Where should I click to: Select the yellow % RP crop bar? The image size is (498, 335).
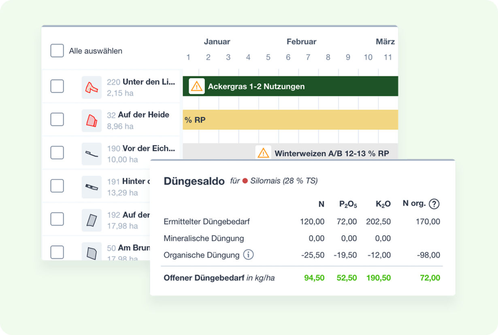pyautogui.click(x=290, y=120)
